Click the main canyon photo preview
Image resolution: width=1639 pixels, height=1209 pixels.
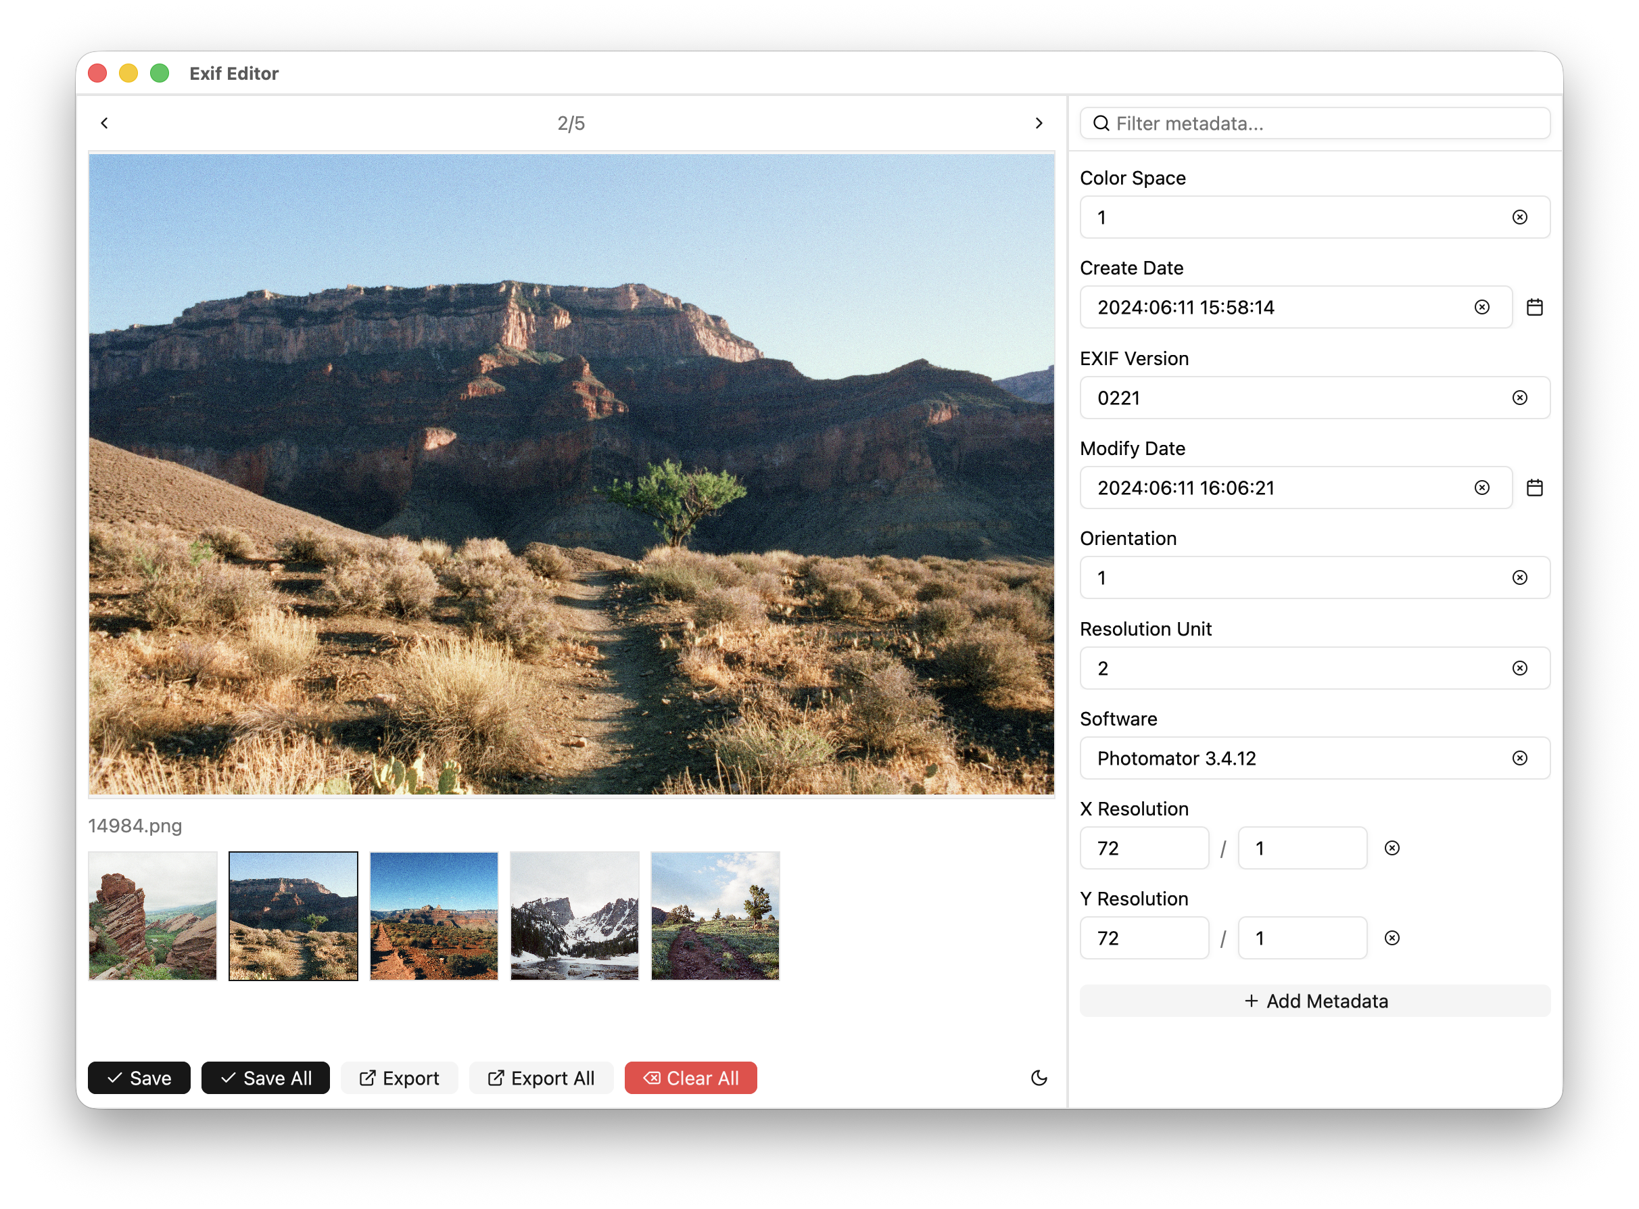pyautogui.click(x=571, y=474)
